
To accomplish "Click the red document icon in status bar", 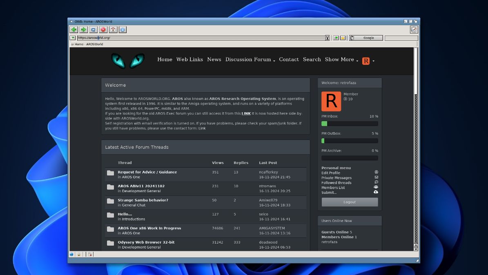I will coord(90,255).
